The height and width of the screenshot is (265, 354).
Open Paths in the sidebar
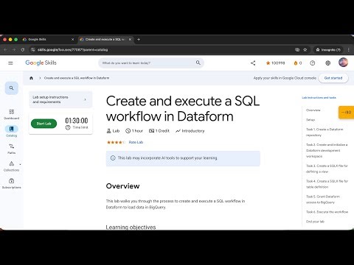[12, 149]
